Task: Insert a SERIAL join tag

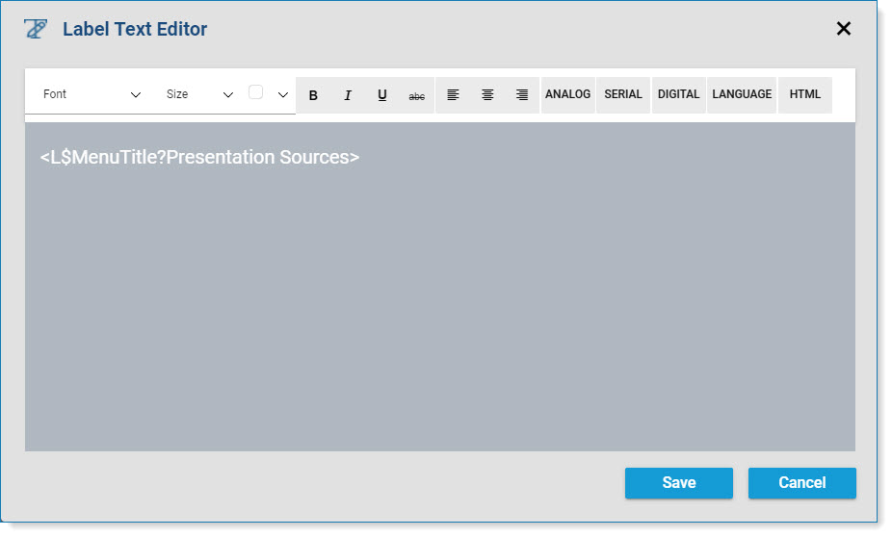Action: click(x=623, y=95)
